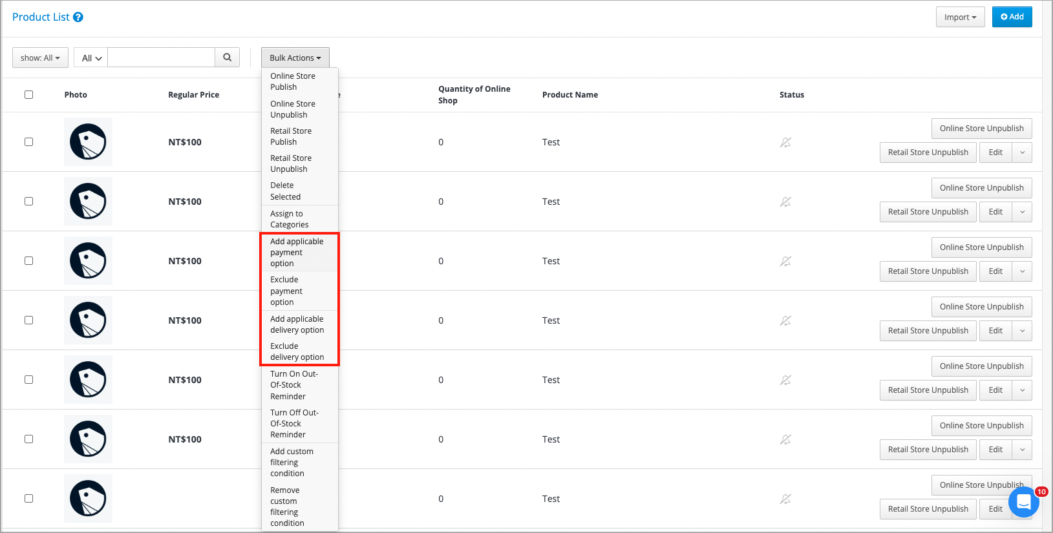Open the third product's photo thumbnail
This screenshot has height=533, width=1053.
(88, 260)
